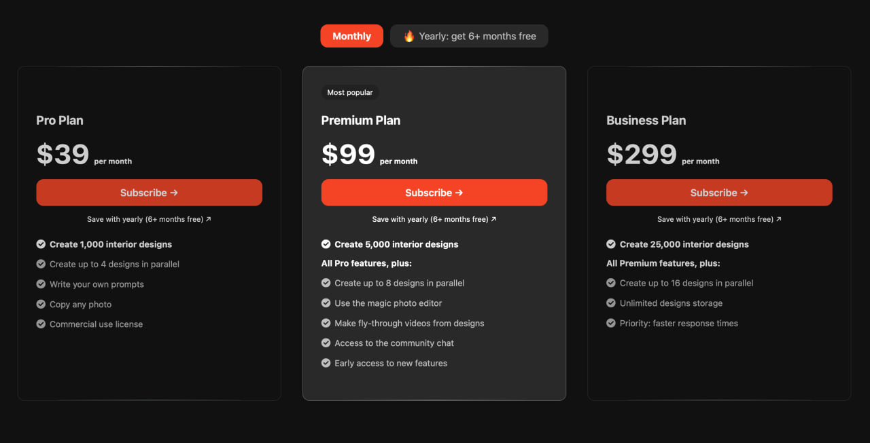Click checkmark icon beside Create 1,000 interior designs
This screenshot has width=870, height=443.
point(41,244)
